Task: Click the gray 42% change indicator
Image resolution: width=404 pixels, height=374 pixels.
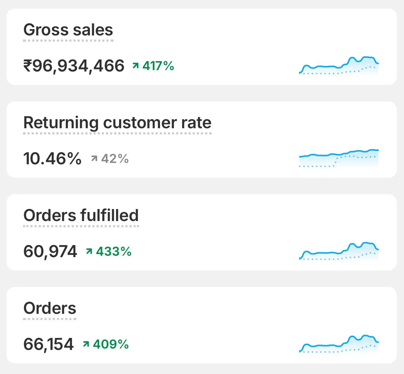Action: [x=115, y=158]
